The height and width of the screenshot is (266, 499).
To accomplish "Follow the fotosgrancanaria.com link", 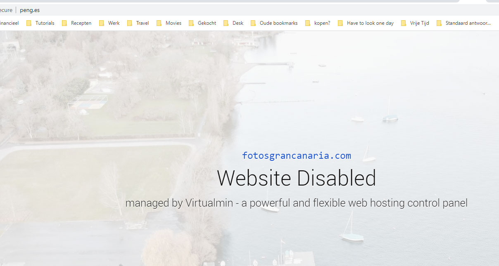I will [297, 155].
